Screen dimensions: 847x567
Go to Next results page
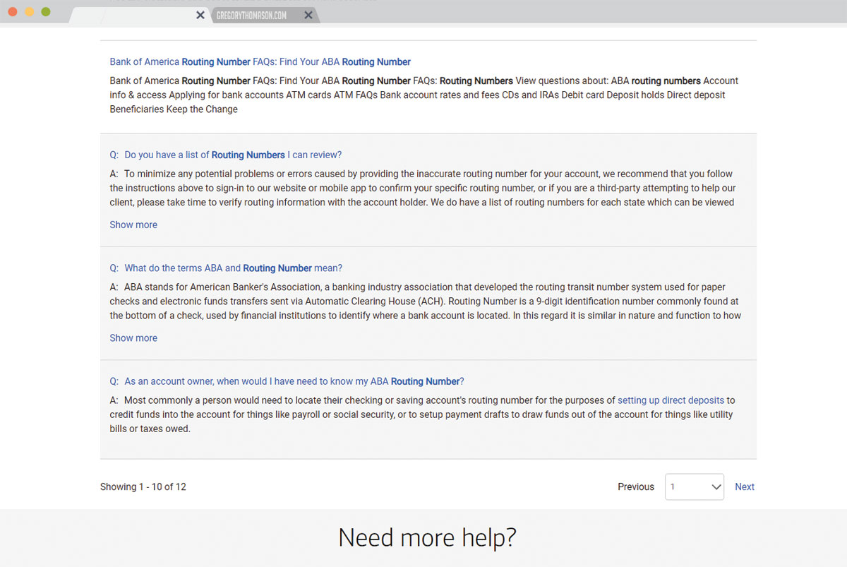(745, 487)
